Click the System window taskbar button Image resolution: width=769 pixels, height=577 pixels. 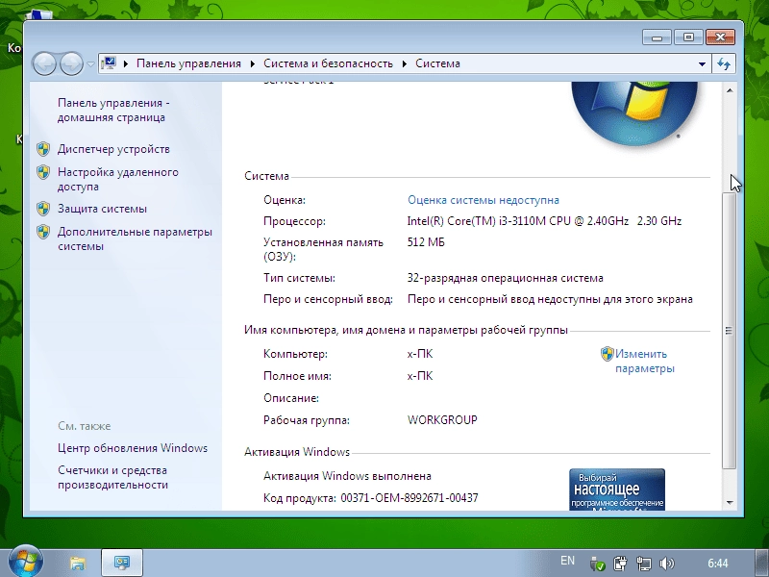pos(122,563)
